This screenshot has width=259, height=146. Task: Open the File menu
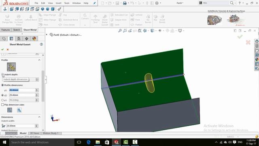pos(36,3)
